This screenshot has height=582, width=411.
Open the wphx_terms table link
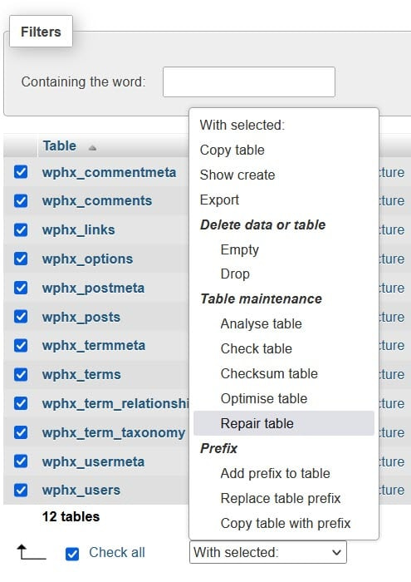pos(81,374)
